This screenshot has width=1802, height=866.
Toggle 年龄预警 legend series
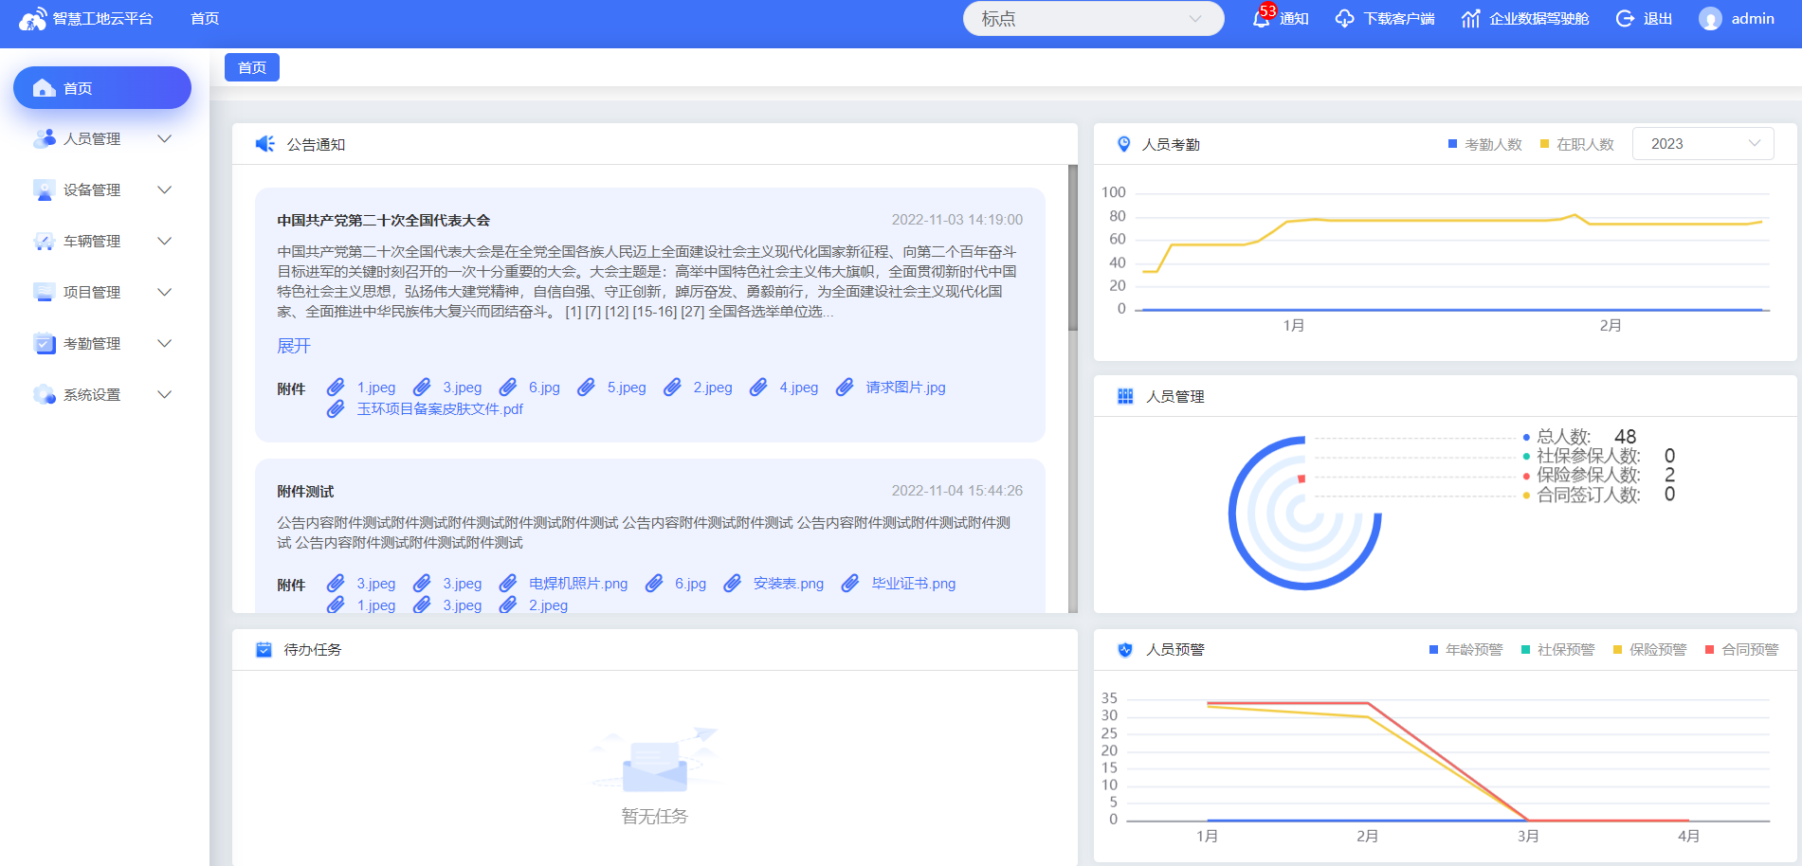(x=1465, y=649)
